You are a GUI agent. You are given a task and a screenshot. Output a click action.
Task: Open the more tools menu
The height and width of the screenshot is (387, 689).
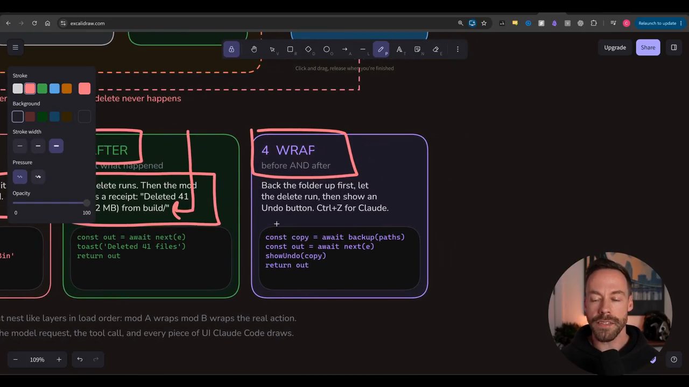pos(458,49)
